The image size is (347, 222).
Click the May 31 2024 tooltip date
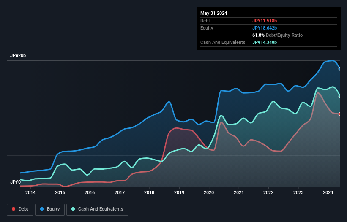tap(213, 13)
